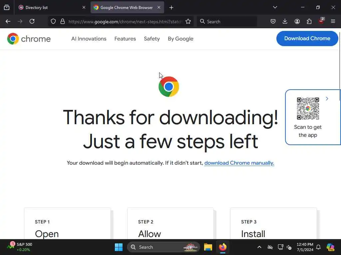Open the Windows Start menu
341x255 pixels.
pos(119,247)
